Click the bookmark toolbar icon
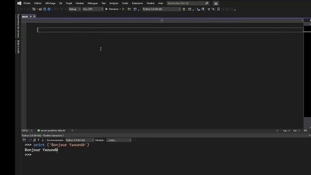 [219, 9]
